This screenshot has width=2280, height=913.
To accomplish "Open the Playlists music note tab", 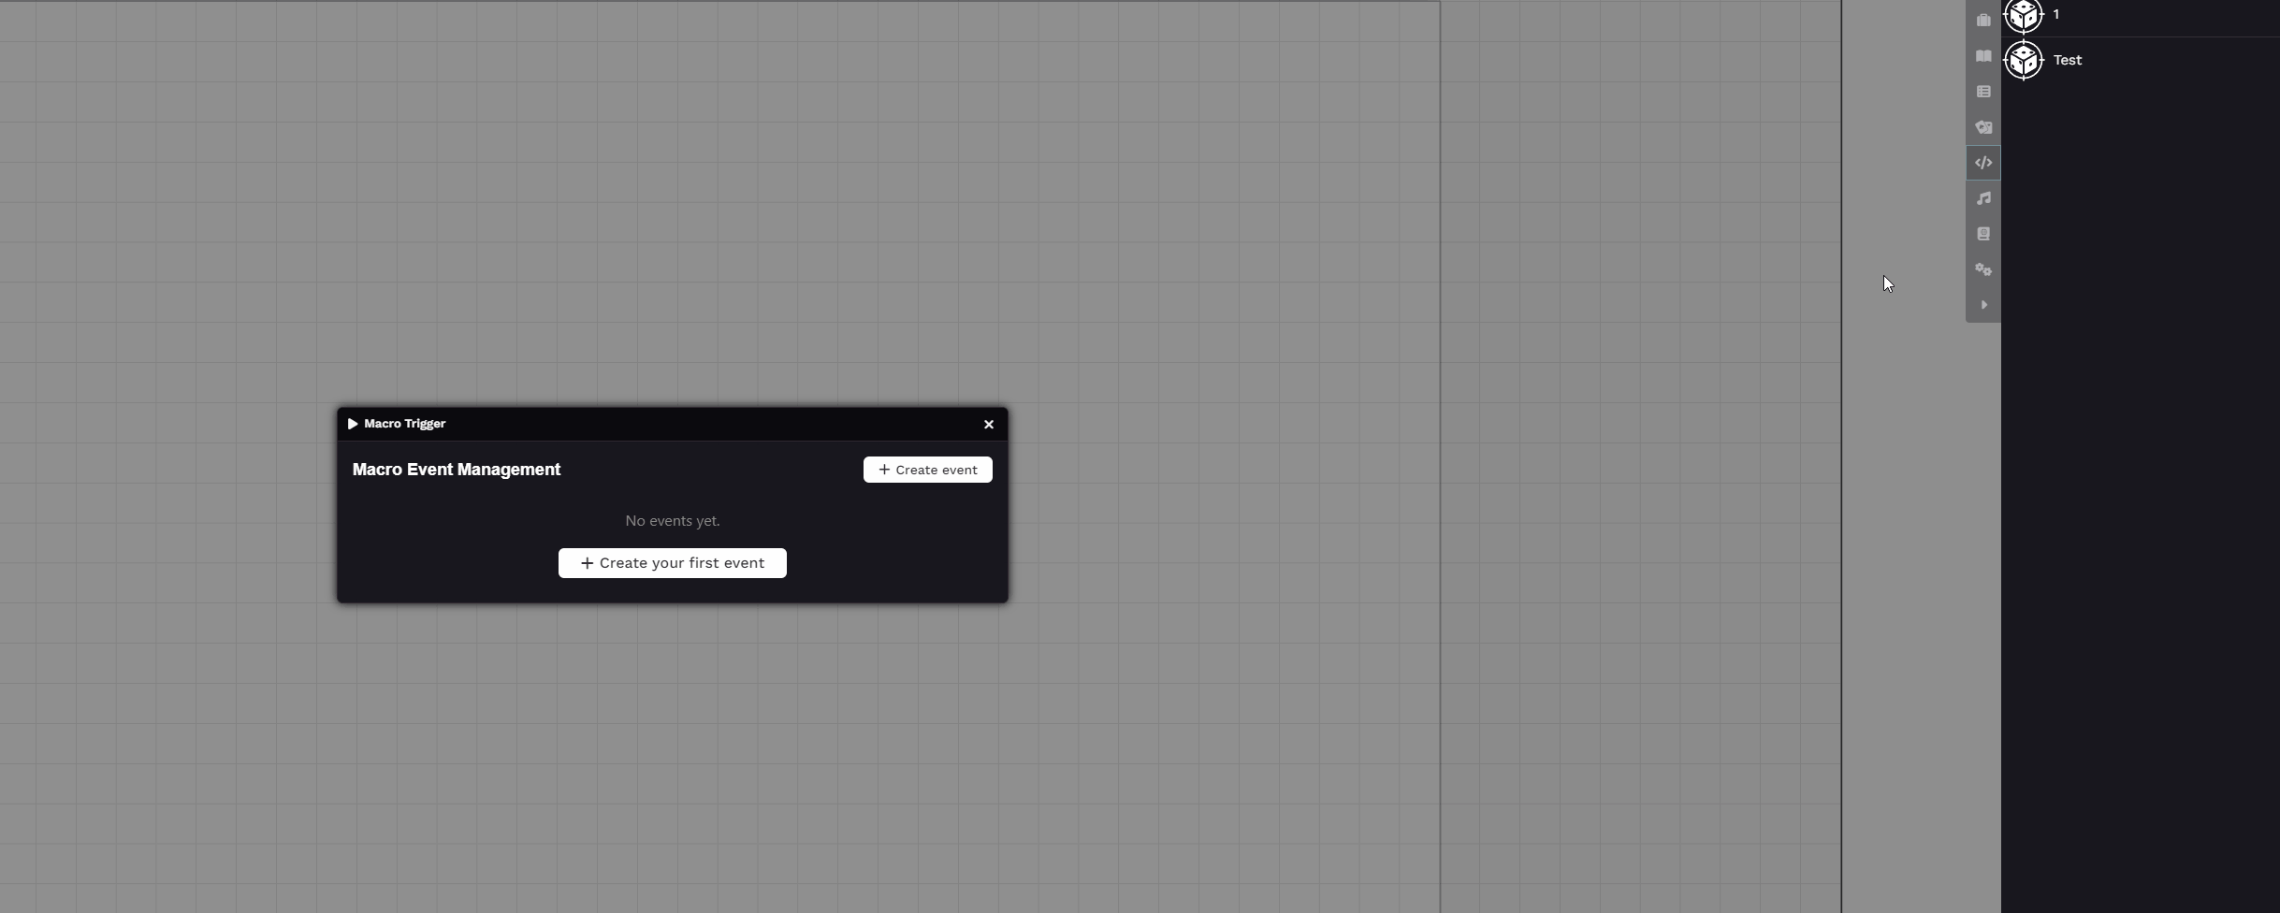I will coord(1982,198).
